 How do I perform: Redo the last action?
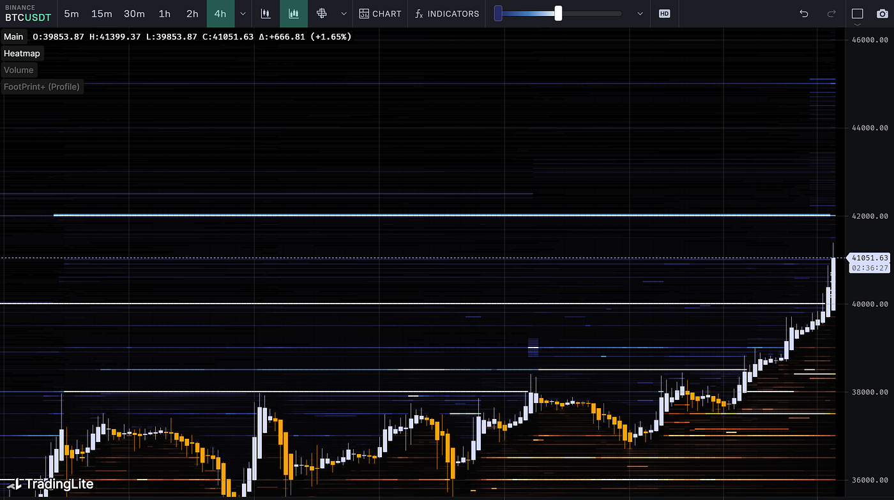tap(831, 13)
